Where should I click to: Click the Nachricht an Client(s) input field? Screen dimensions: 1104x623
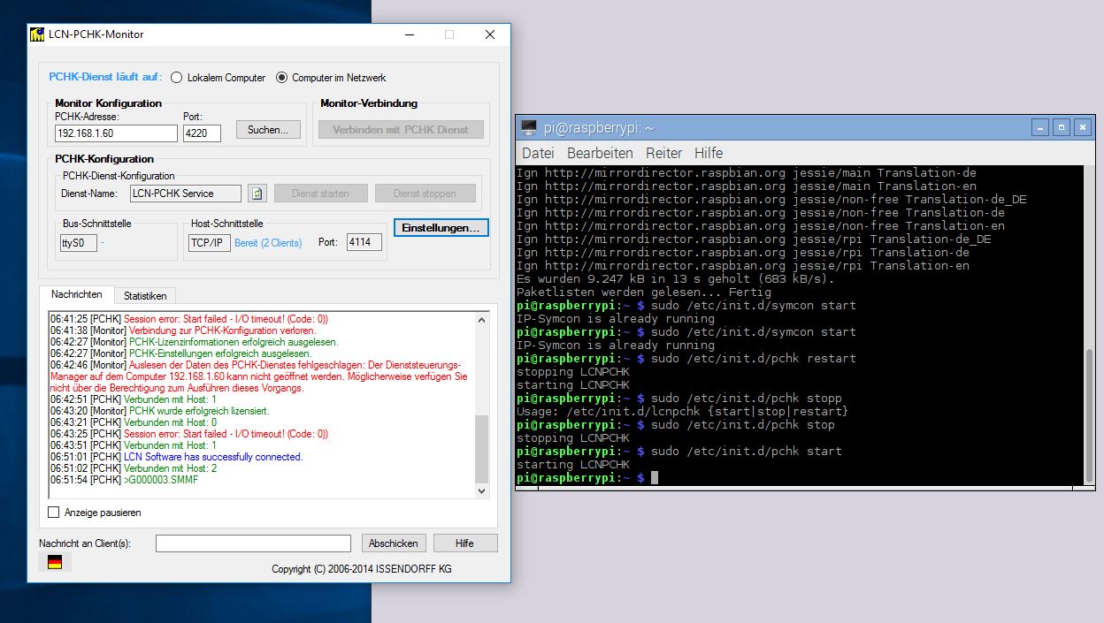253,543
